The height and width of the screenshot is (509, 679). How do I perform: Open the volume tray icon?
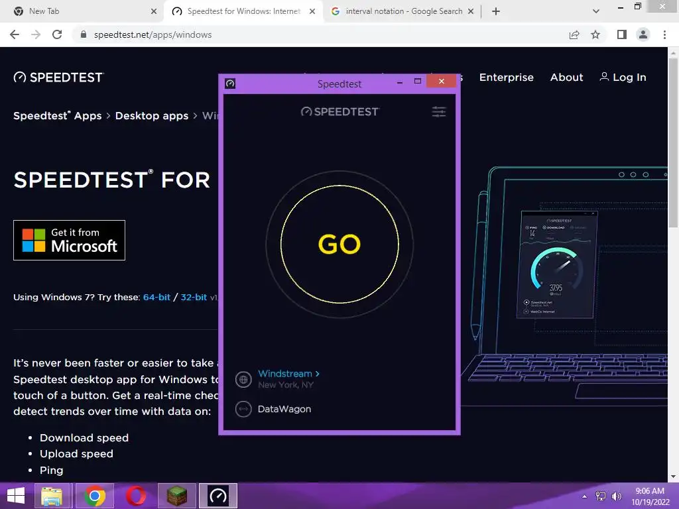coord(616,496)
